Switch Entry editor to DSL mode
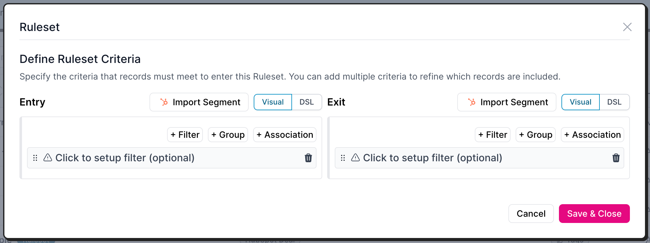The width and height of the screenshot is (650, 243). pos(307,102)
